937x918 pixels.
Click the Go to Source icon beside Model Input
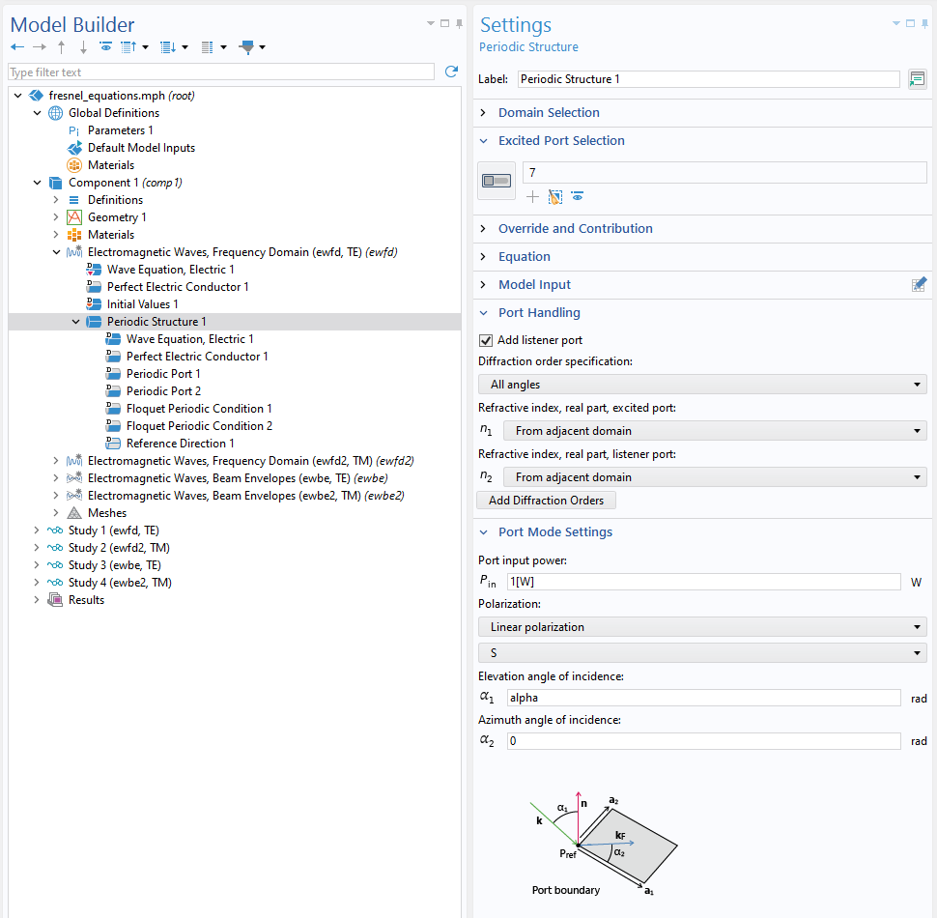919,284
